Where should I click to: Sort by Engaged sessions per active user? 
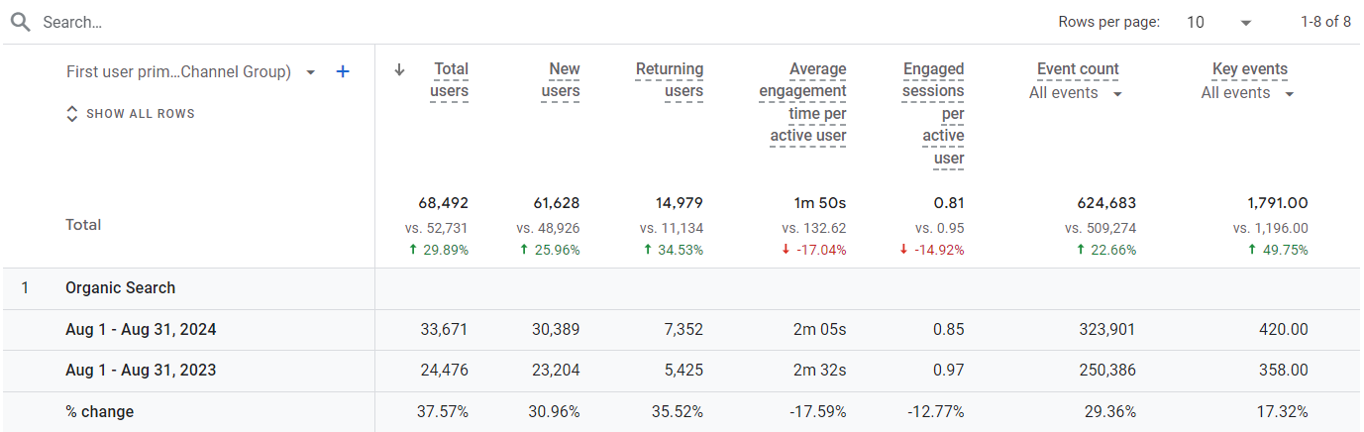[933, 113]
